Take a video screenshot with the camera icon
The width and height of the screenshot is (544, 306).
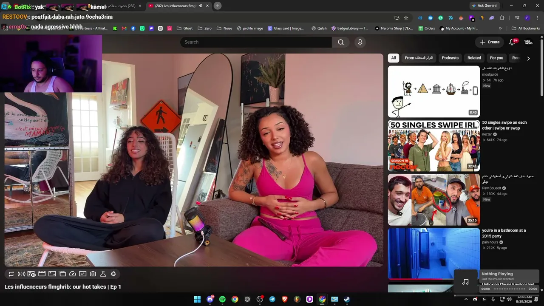click(93, 274)
